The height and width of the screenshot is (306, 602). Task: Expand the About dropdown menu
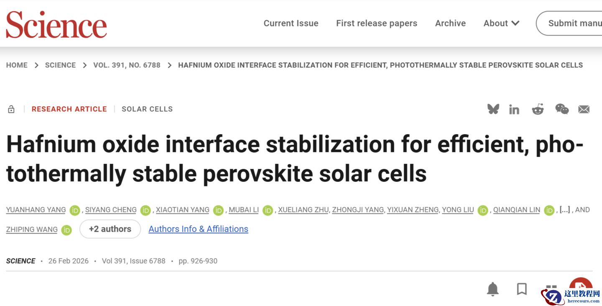coord(501,23)
